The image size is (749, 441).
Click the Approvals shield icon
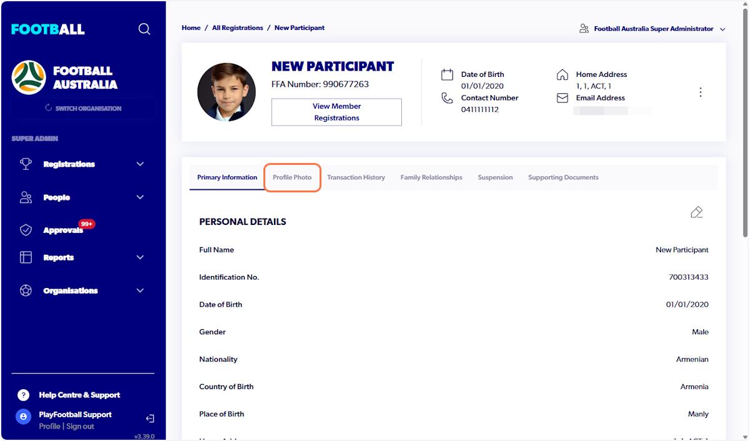pos(26,230)
